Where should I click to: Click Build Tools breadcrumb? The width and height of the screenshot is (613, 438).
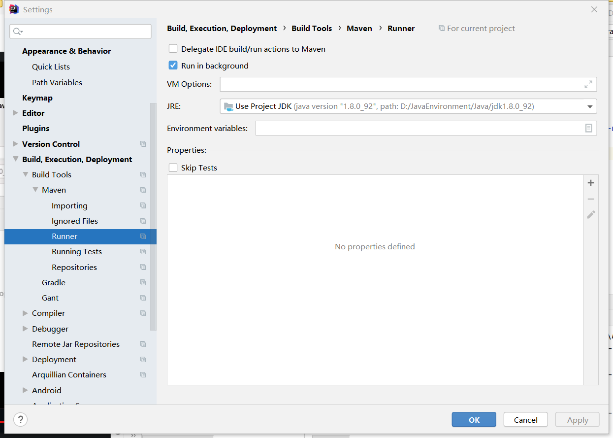click(x=312, y=28)
